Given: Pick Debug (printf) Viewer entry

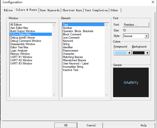Looking at the screenshot, I should coord(31,38).
